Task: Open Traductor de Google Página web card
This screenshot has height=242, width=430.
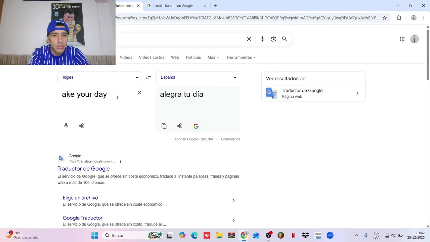Action: click(x=313, y=93)
